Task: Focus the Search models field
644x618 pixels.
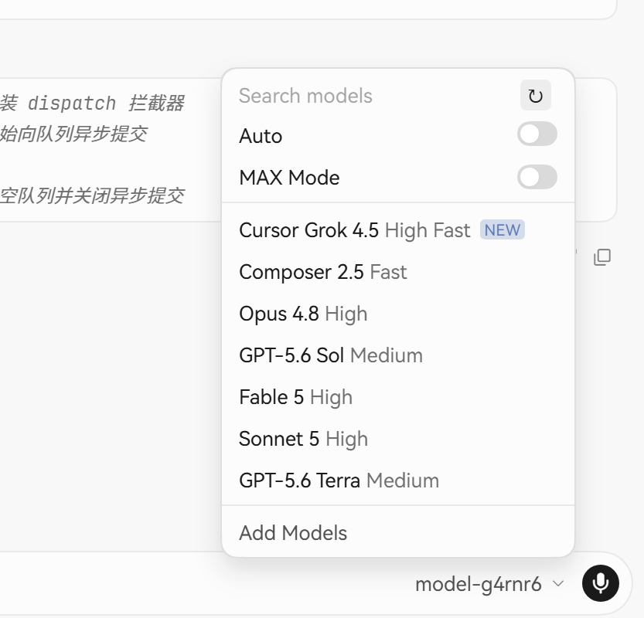Action: coord(373,96)
